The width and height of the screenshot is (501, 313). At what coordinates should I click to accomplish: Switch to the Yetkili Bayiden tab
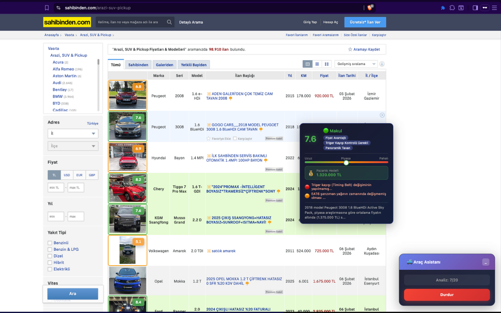pos(194,65)
